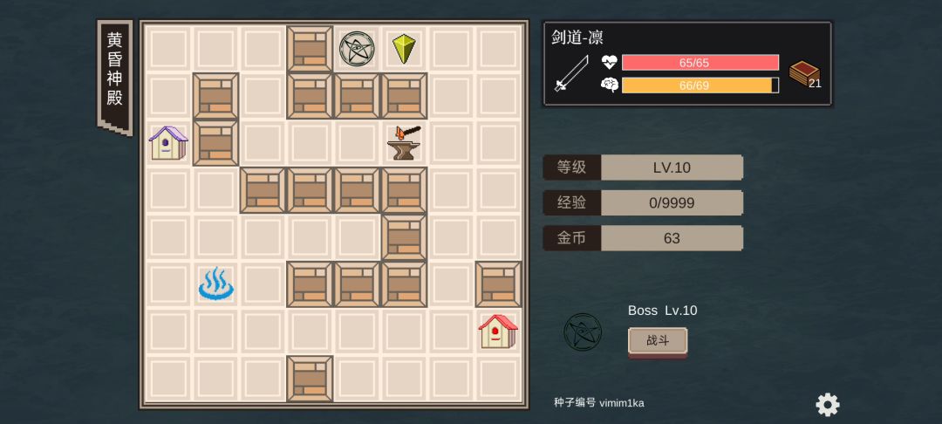Click the character name 剑道-凛
The width and height of the screenshot is (942, 424).
click(x=577, y=38)
